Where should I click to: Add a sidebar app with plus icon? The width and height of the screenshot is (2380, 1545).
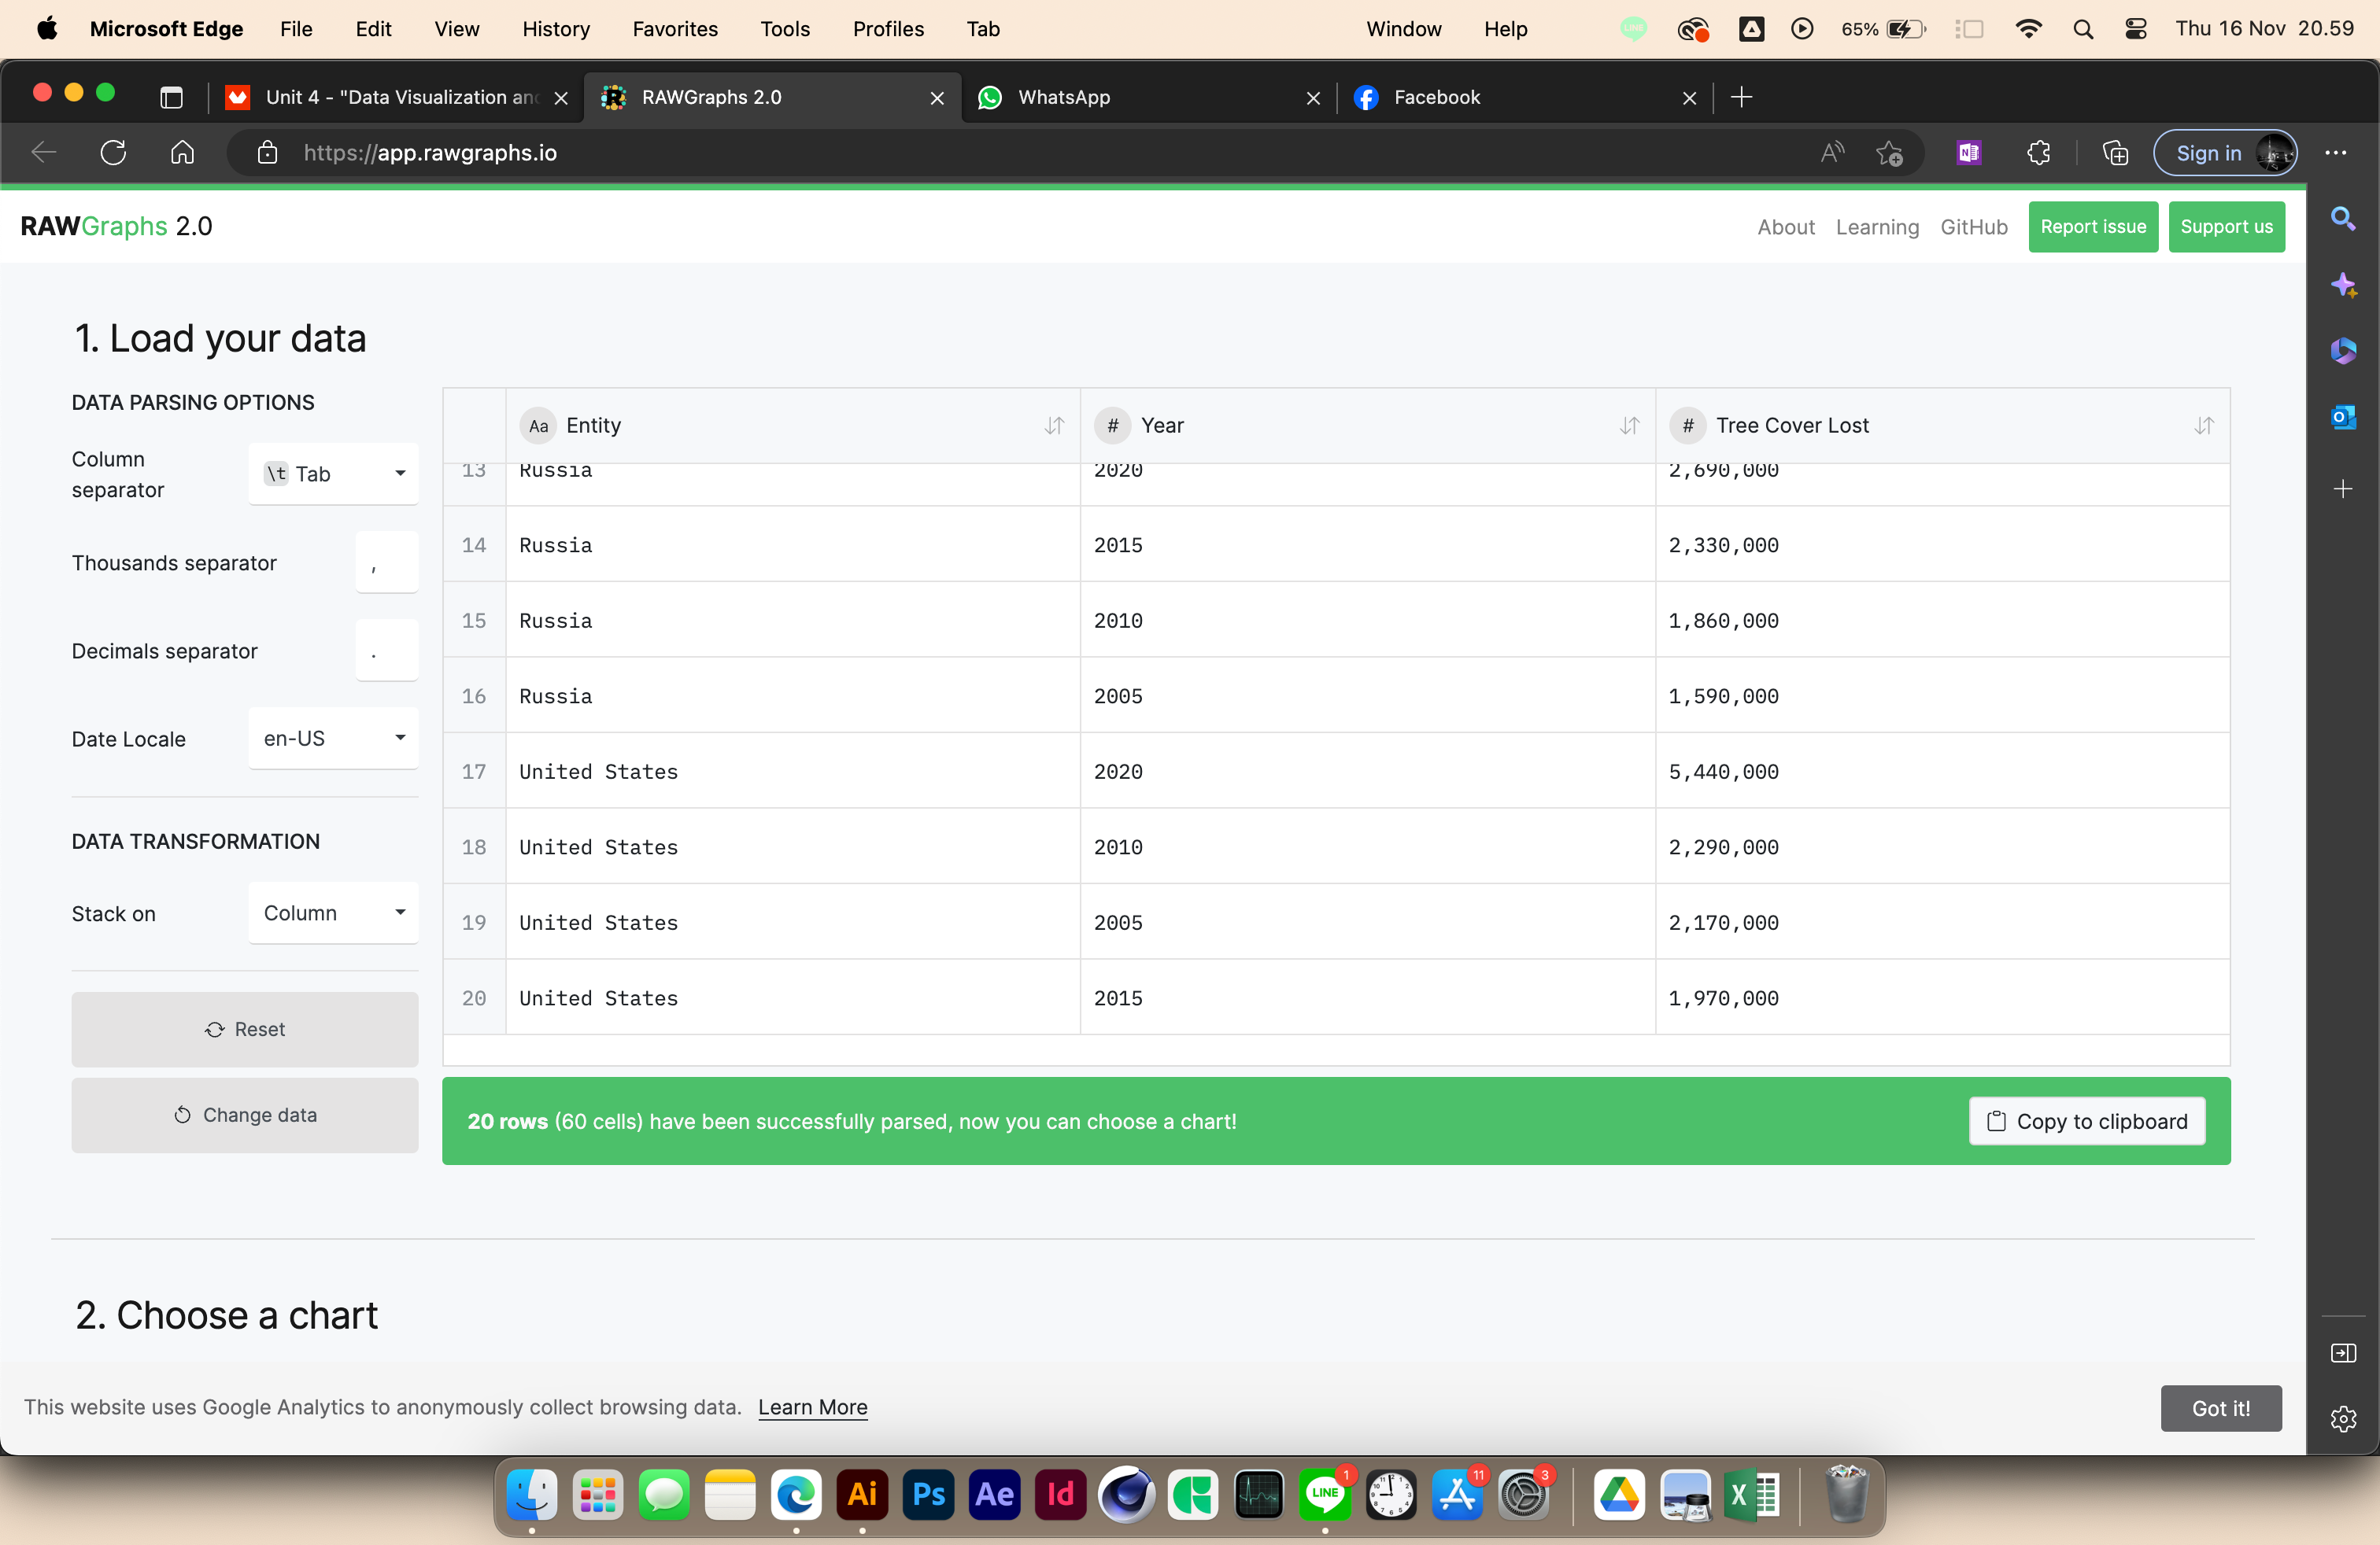pyautogui.click(x=2343, y=489)
